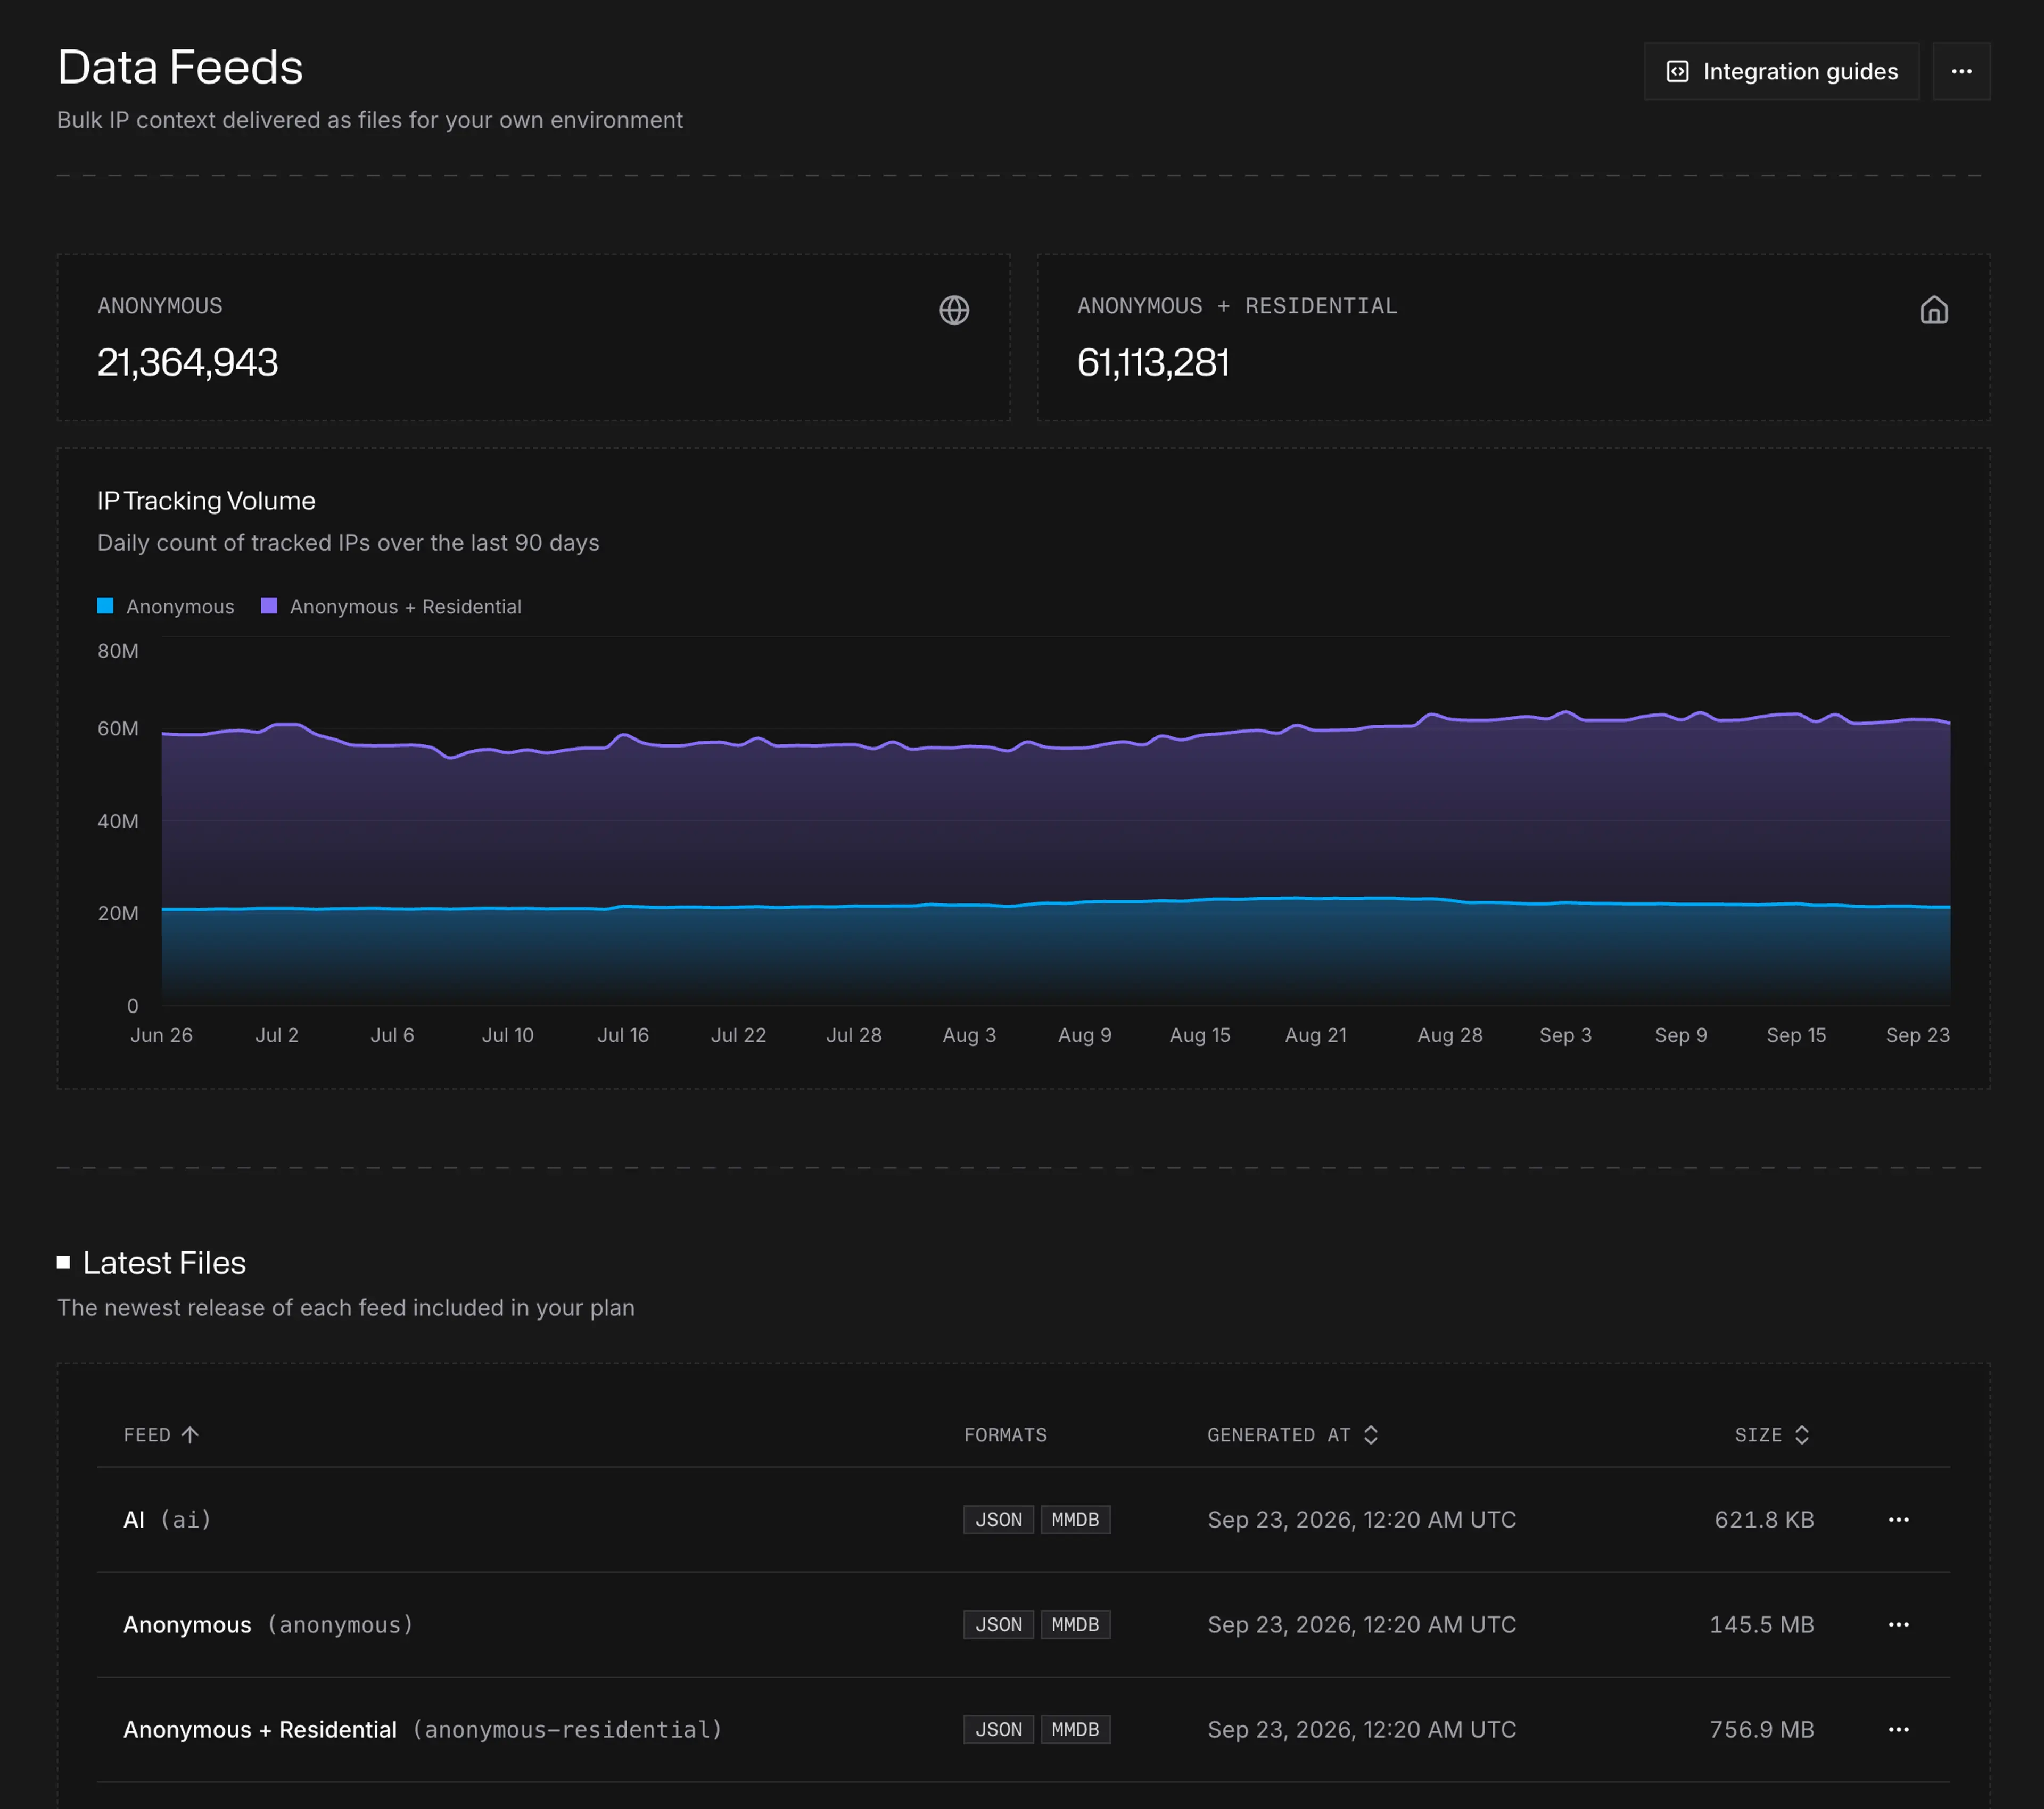Image resolution: width=2044 pixels, height=1809 pixels.
Task: Open the page-level more options menu
Action: click(x=1961, y=71)
